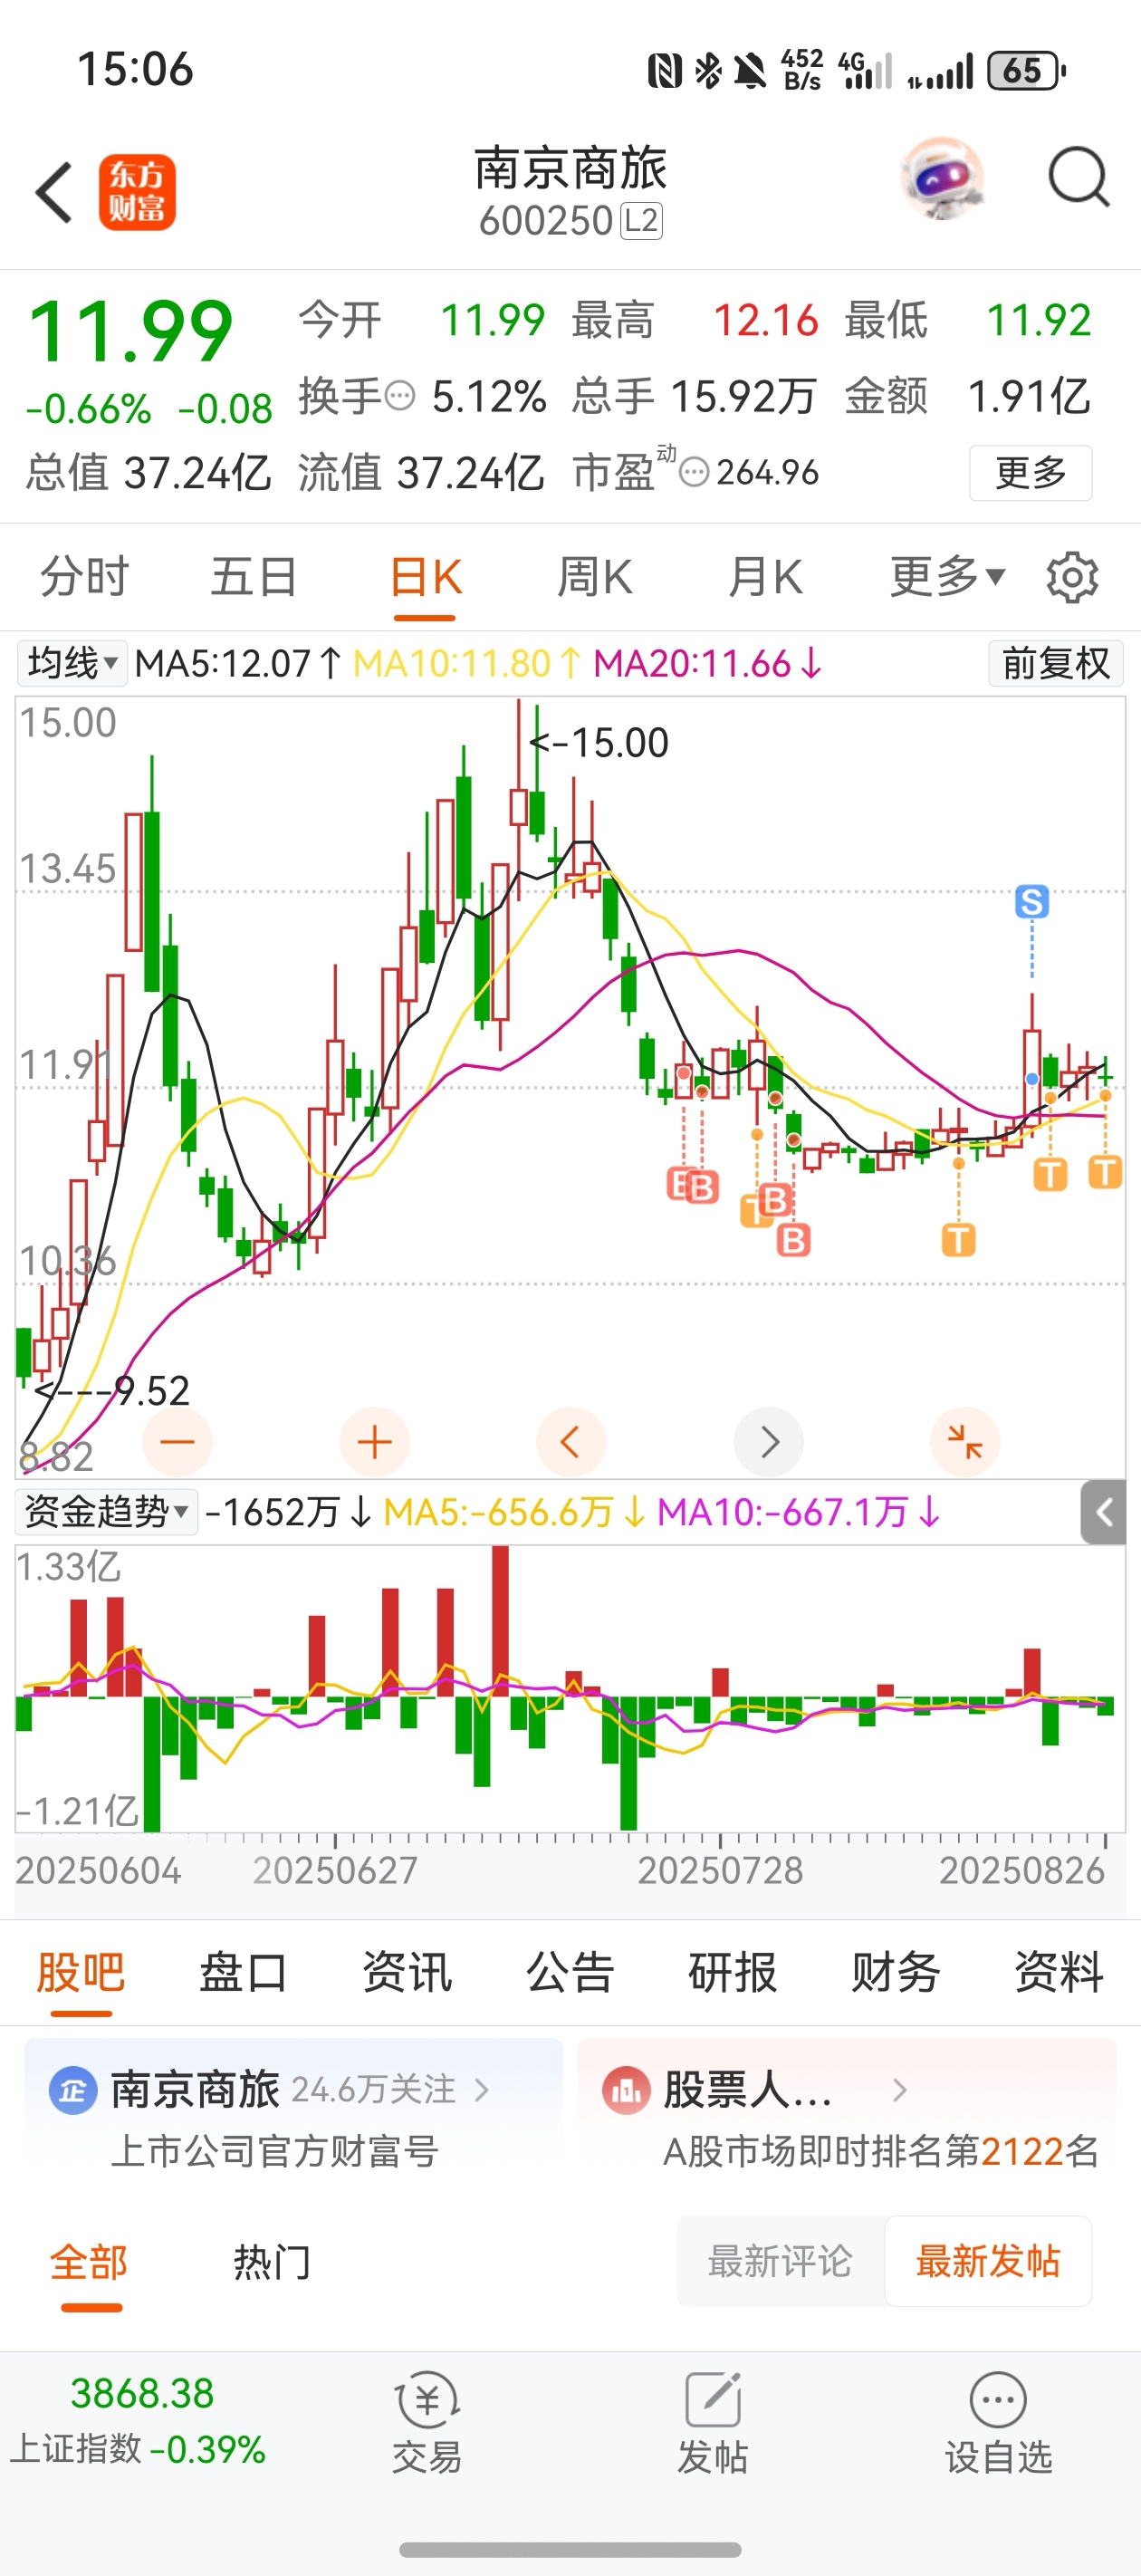Tap the current price 11.99
The height and width of the screenshot is (2576, 1141).
tap(131, 331)
